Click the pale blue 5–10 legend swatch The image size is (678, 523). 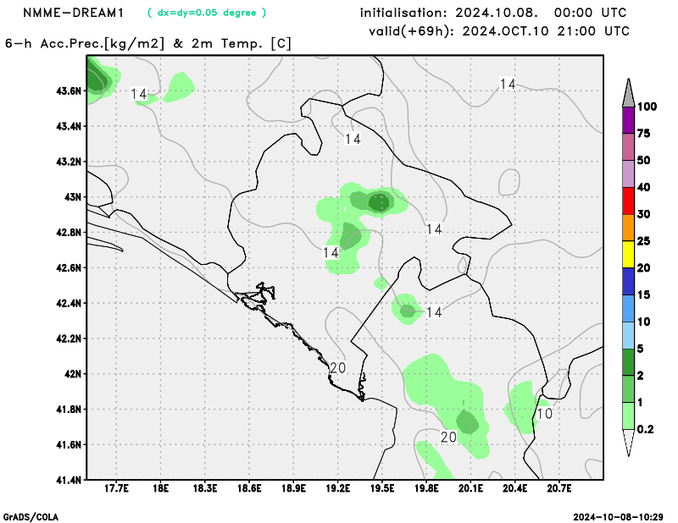click(628, 335)
